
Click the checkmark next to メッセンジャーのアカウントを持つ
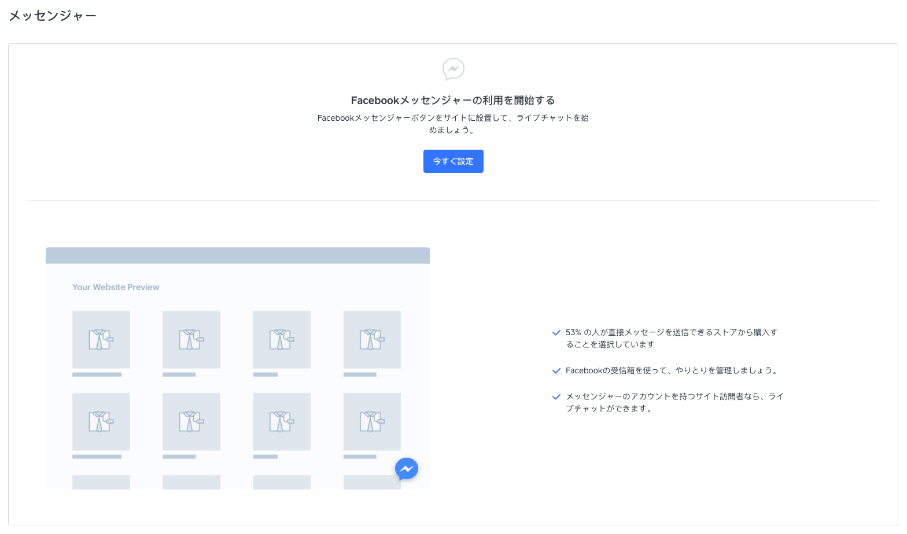(x=556, y=397)
